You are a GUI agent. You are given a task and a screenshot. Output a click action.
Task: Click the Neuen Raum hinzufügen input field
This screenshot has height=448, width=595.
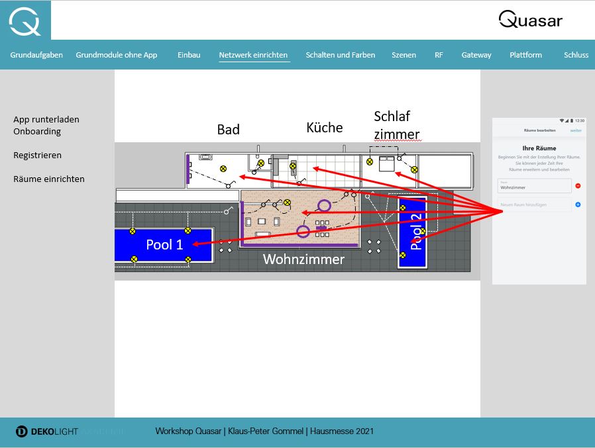[534, 204]
